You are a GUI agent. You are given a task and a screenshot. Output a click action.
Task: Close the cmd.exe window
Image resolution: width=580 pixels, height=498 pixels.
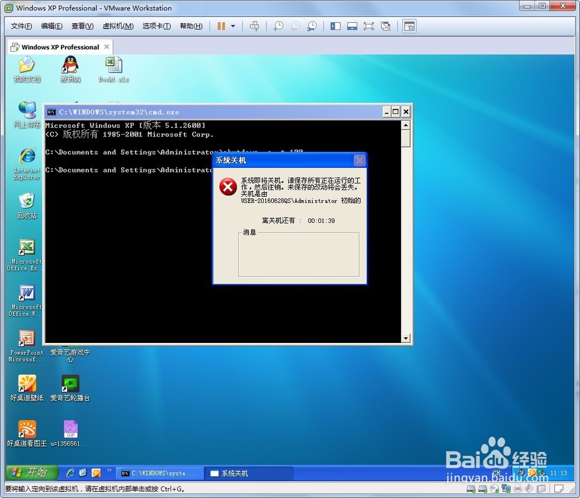[x=406, y=112]
